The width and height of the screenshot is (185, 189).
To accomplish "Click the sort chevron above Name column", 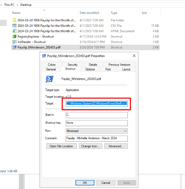I will (x=44, y=10).
